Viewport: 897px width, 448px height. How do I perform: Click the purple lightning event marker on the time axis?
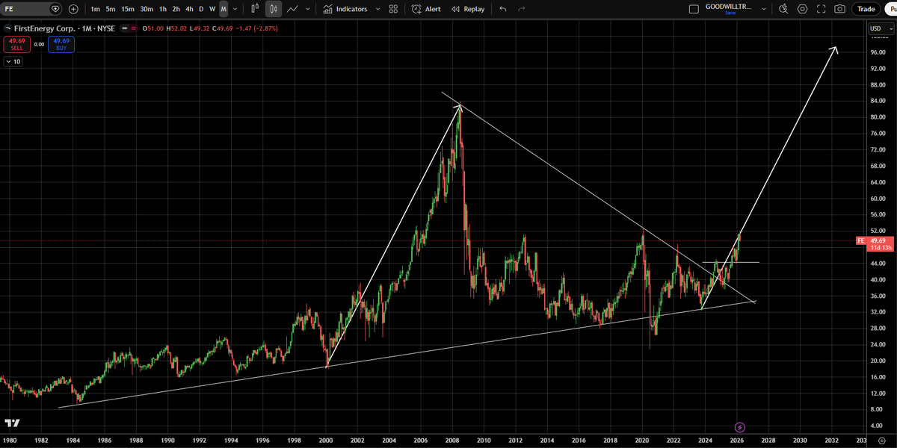pos(739,426)
